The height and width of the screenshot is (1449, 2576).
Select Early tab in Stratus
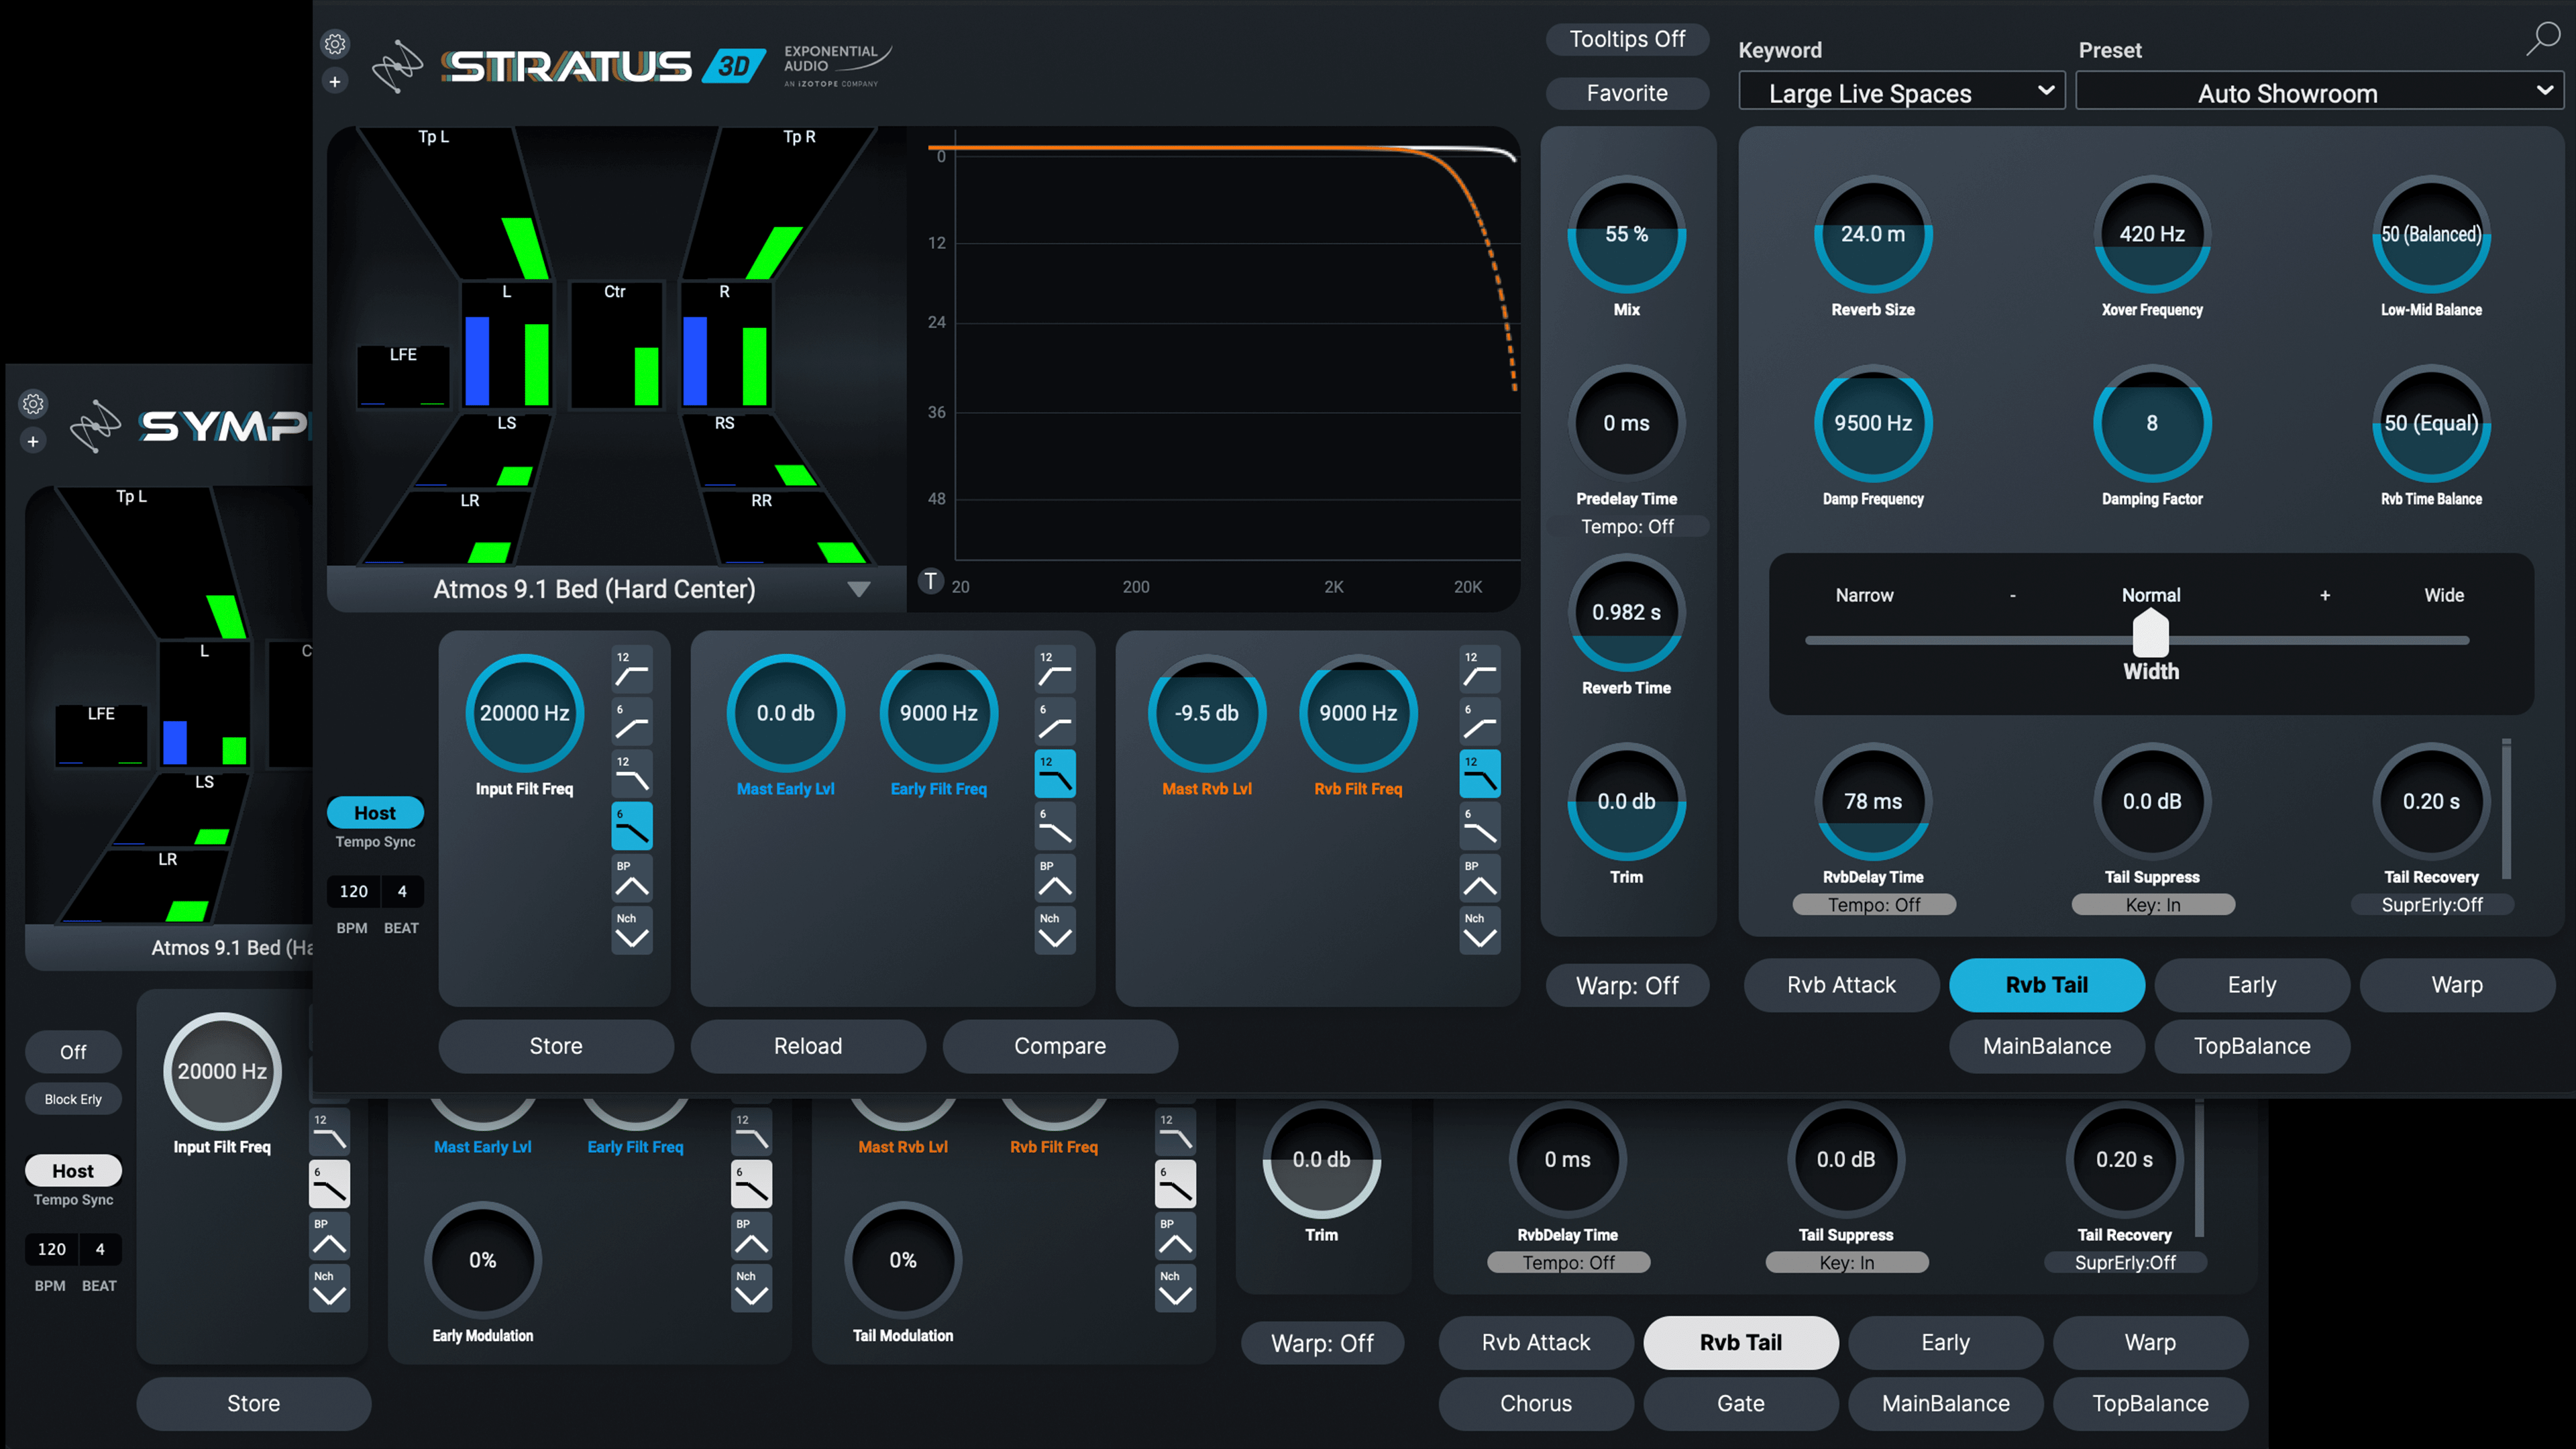(x=2252, y=985)
